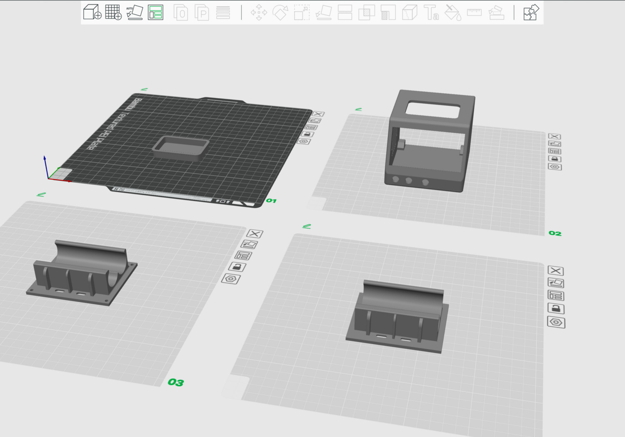The width and height of the screenshot is (625, 437).
Task: Select the Color painting bucket tool
Action: coord(452,12)
